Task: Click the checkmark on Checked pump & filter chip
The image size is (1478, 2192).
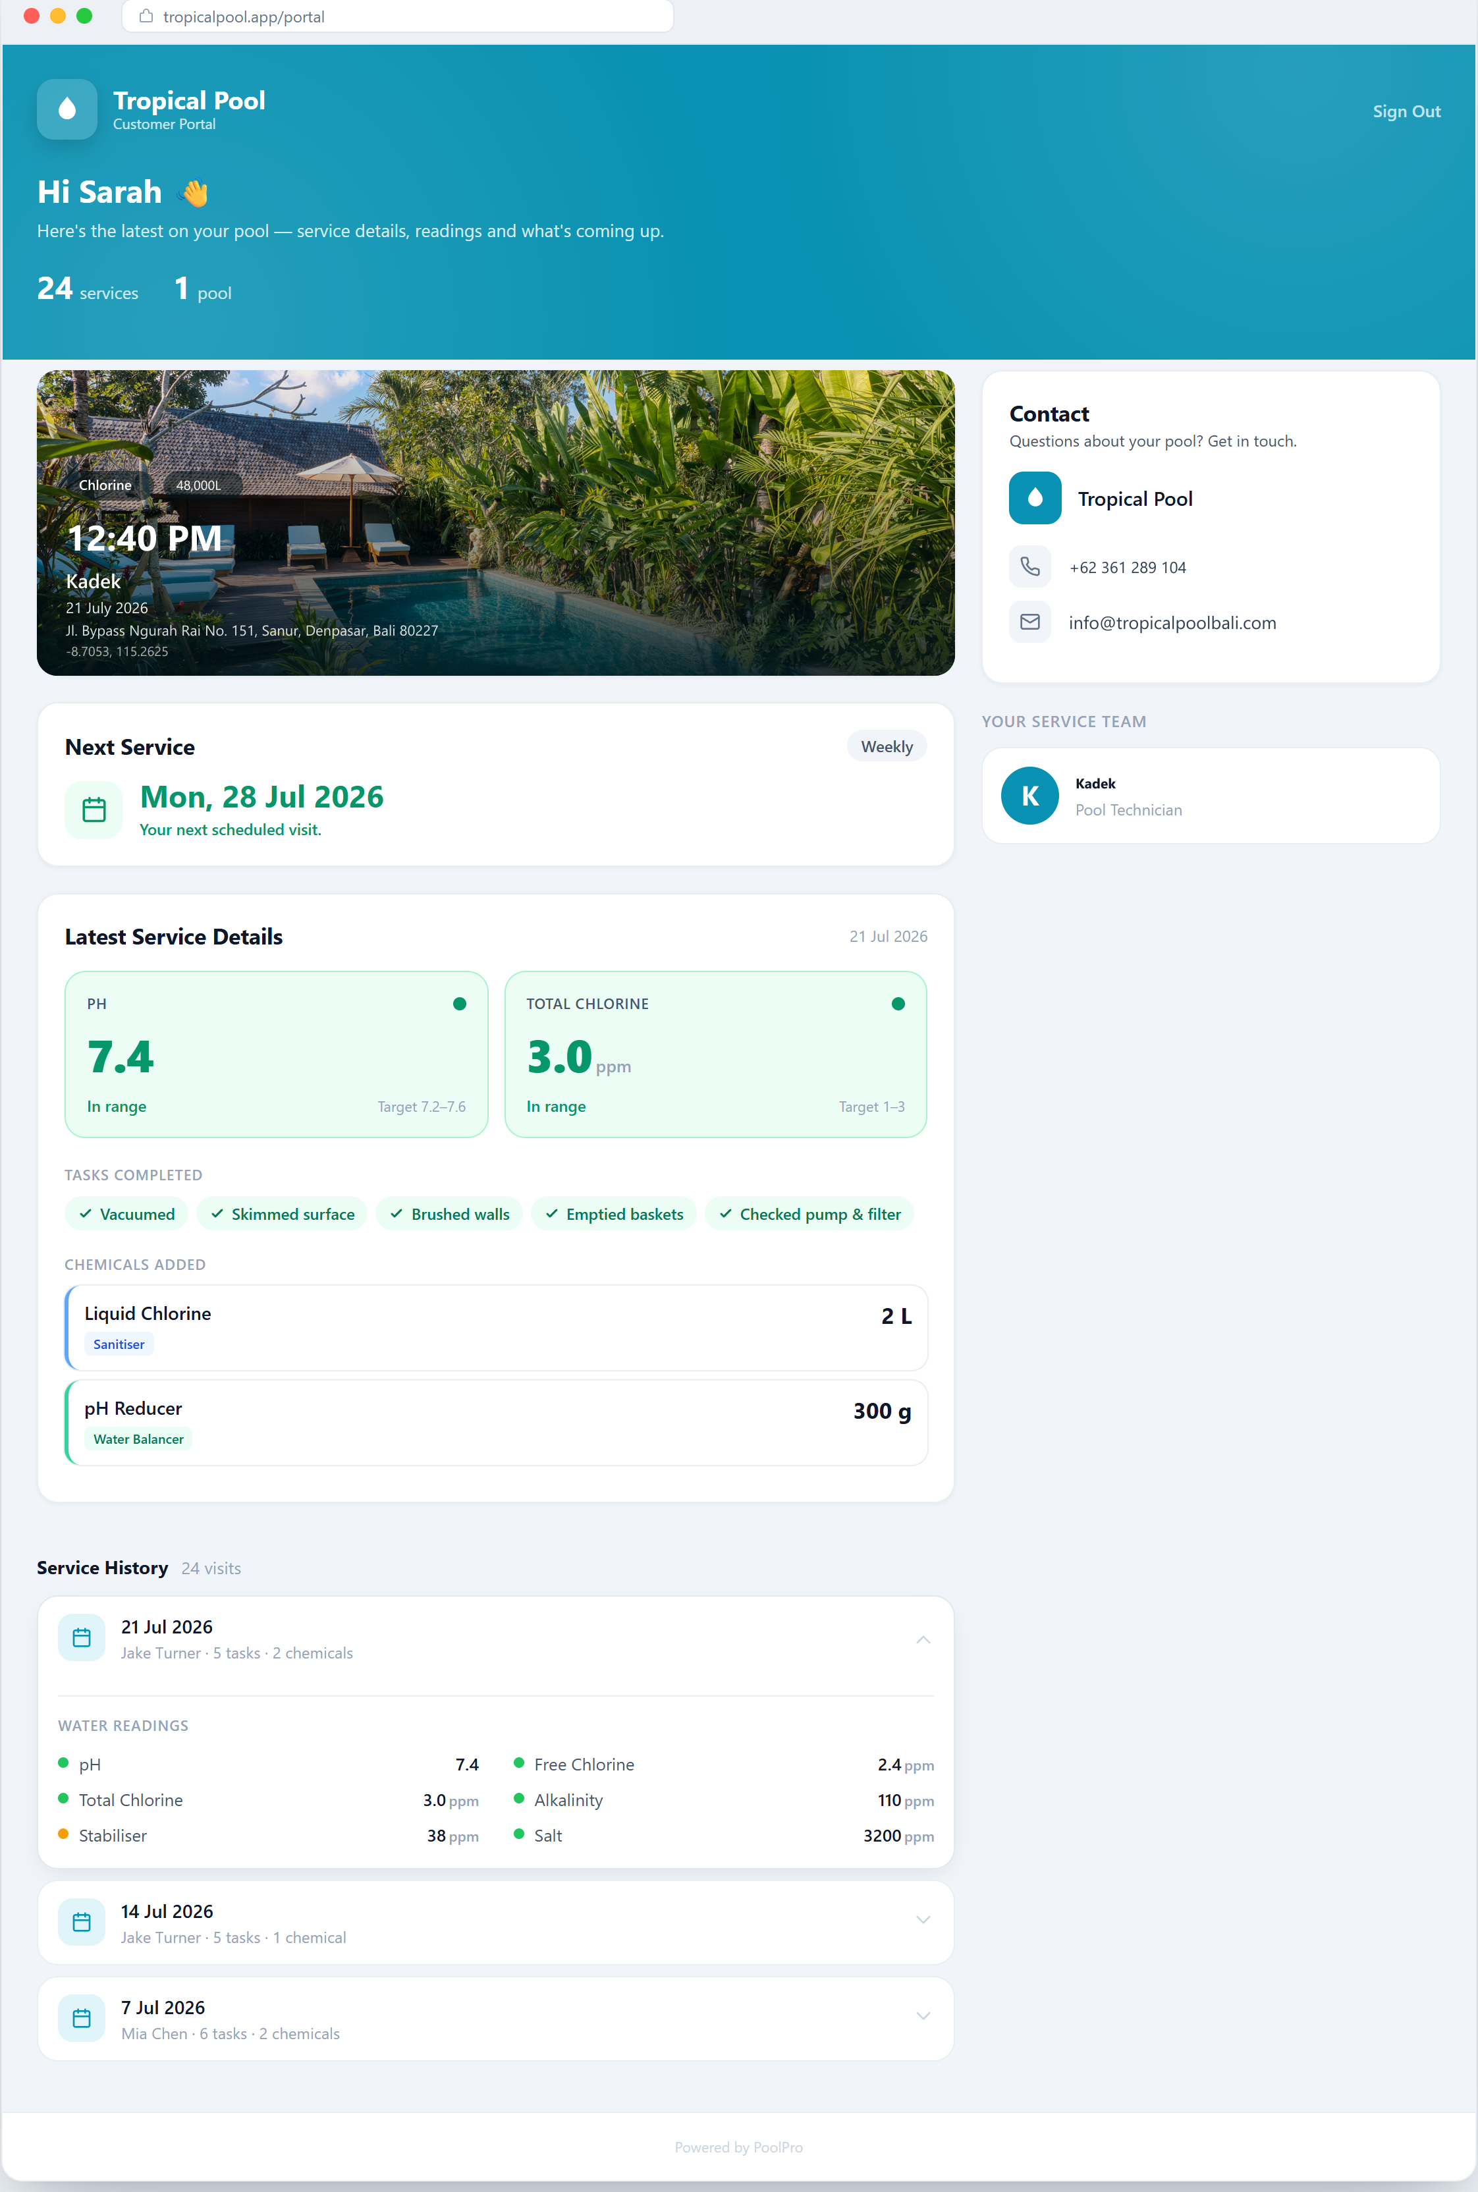Action: coord(726,1214)
